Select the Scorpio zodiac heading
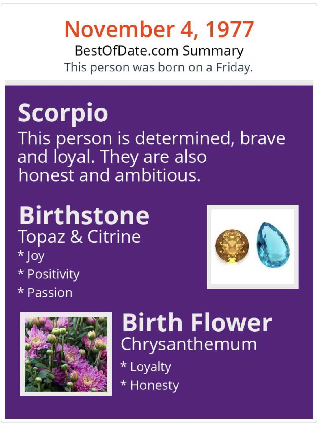Screen dimensions: 317x427 pos(63,113)
